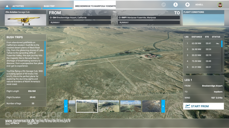
Task: Click the DISTANCE column header
Action: click(x=197, y=37)
